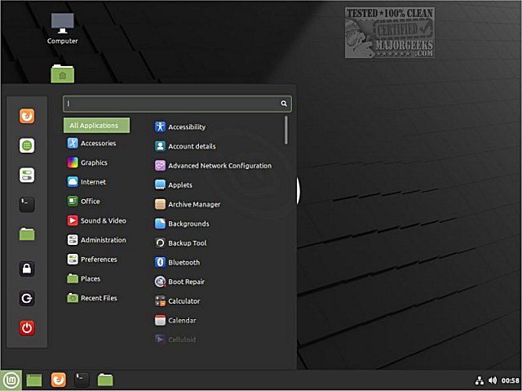Click the volume speaker tray icon

493,380
